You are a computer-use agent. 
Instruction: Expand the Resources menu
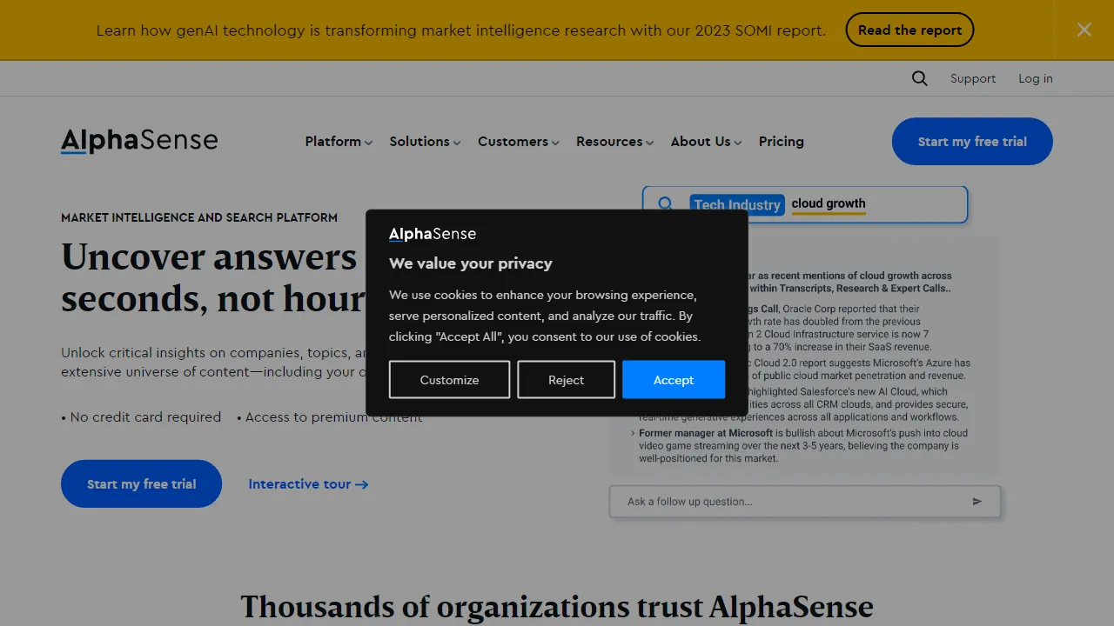tap(614, 141)
